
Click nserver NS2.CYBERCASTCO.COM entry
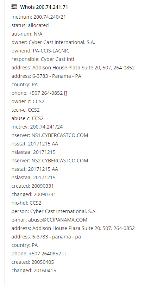pyautogui.click(x=50, y=161)
